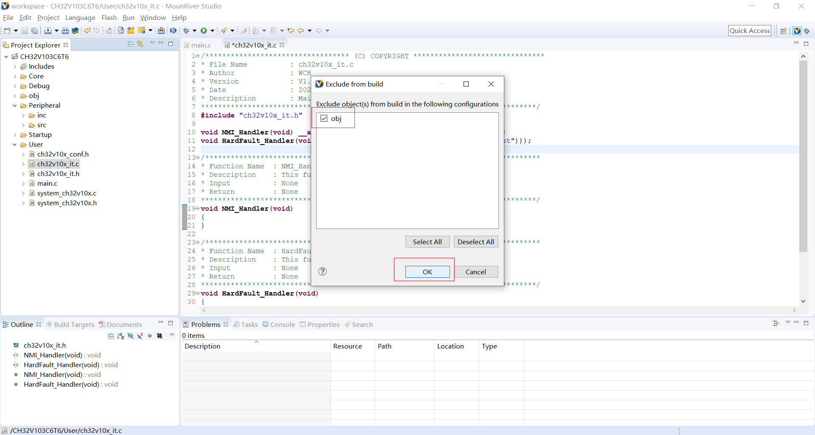Collapse the Peripheral folder in the project tree
815x435 pixels.
15,105
